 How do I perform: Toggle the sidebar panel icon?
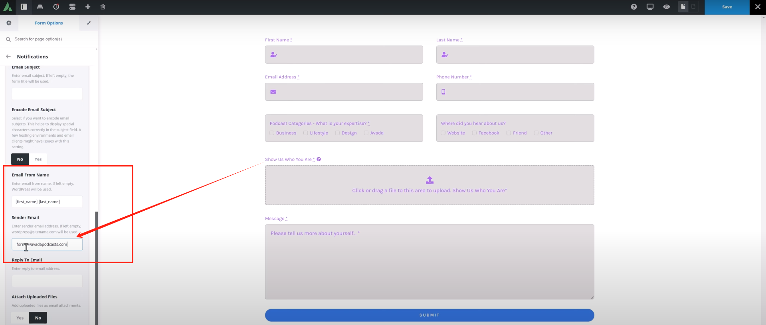pyautogui.click(x=24, y=7)
